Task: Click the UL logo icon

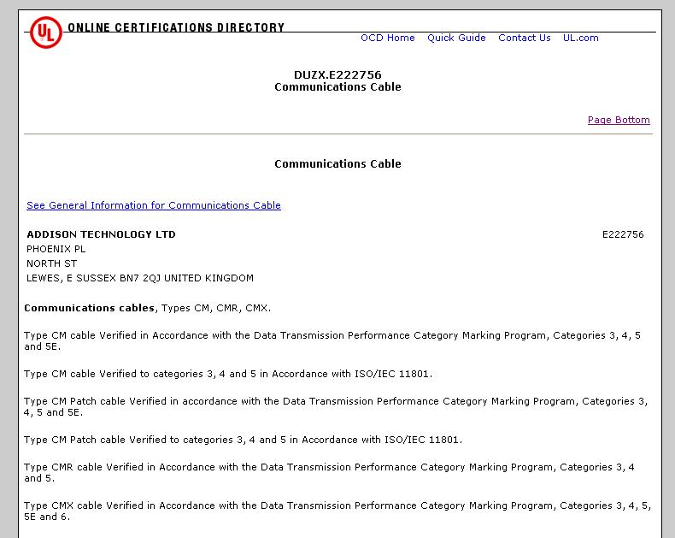Action: coord(45,33)
